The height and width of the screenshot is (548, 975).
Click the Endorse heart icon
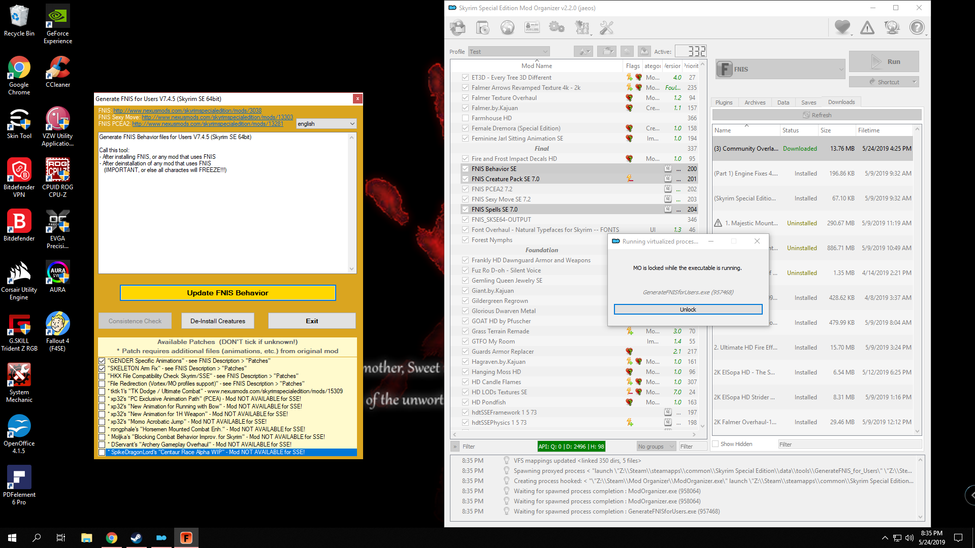pyautogui.click(x=842, y=27)
